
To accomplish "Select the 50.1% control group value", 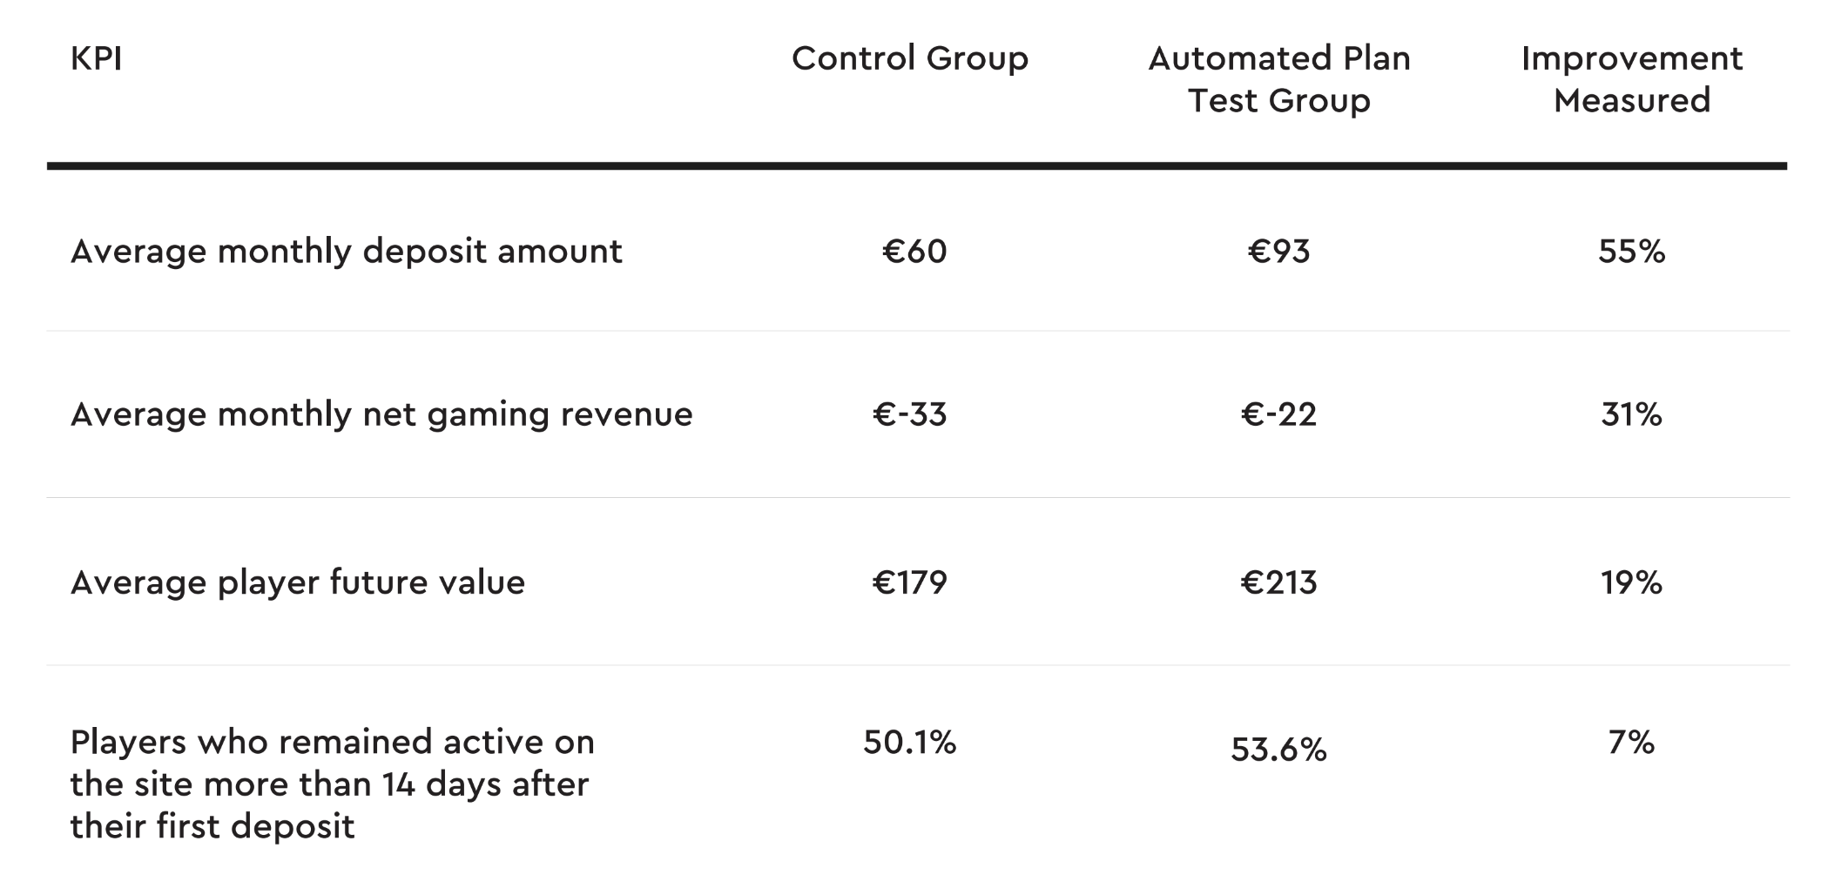I will (x=910, y=743).
